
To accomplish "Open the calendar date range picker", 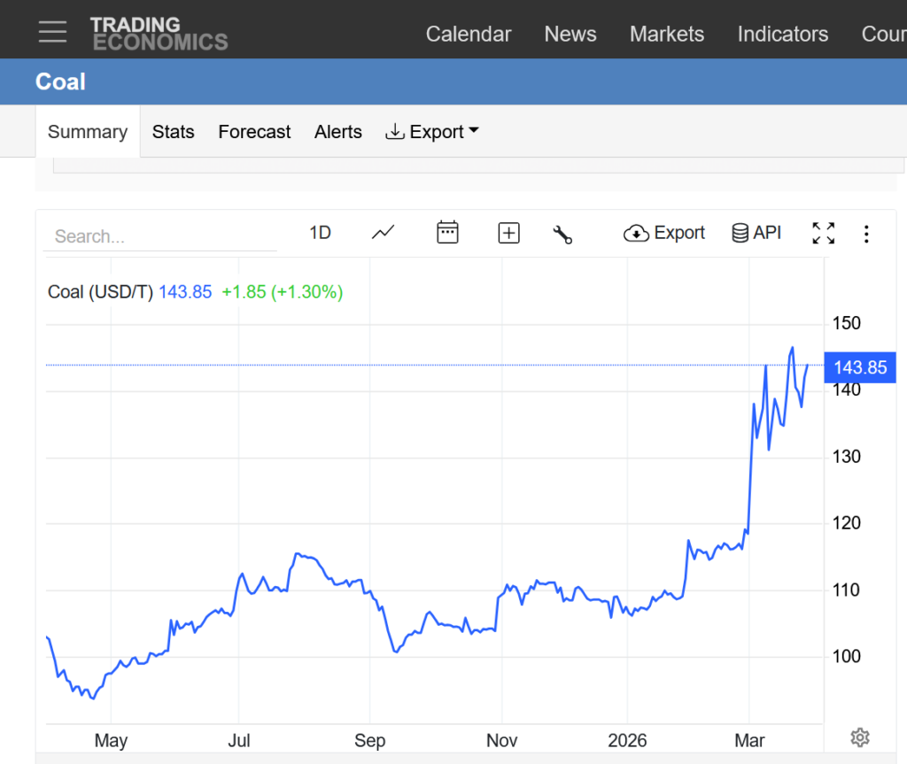I will point(447,233).
